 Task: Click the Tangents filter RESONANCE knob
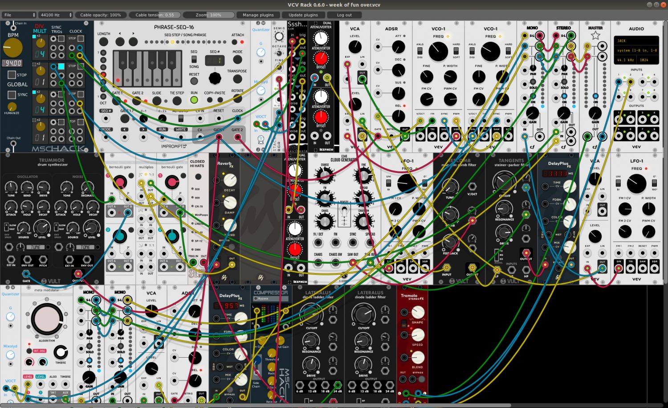(504, 208)
